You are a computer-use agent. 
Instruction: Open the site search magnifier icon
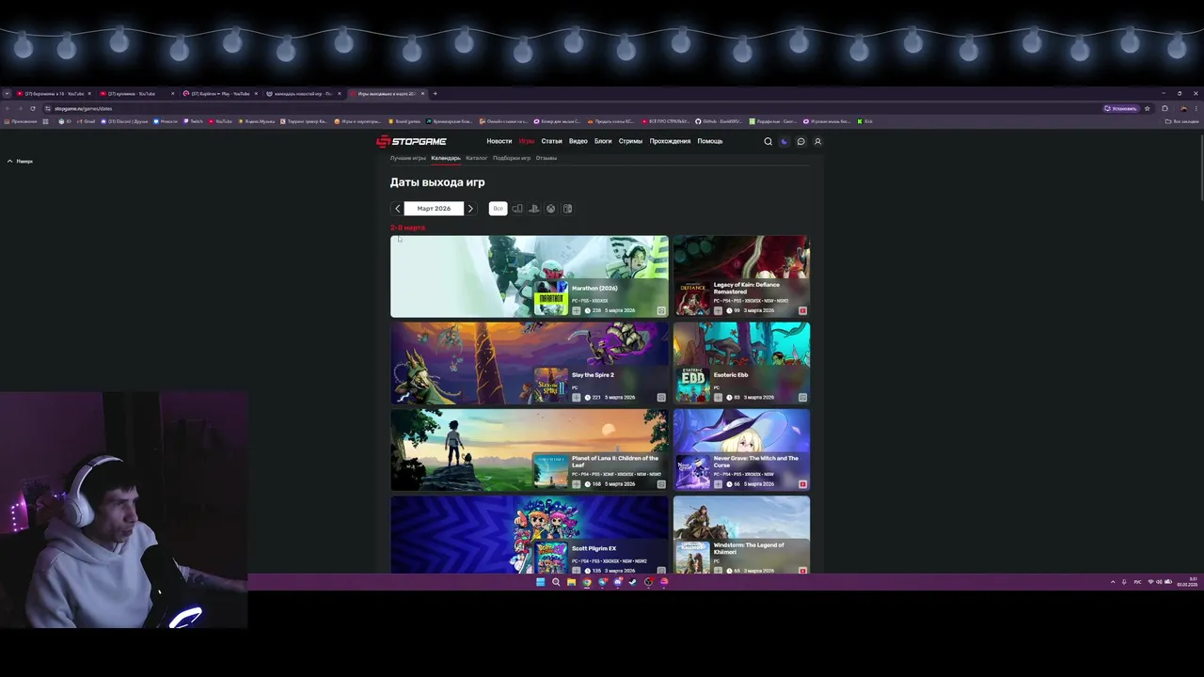tap(768, 141)
